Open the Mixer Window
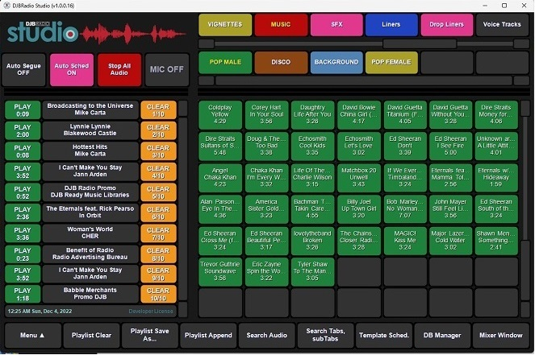535x355 pixels. pos(501,335)
